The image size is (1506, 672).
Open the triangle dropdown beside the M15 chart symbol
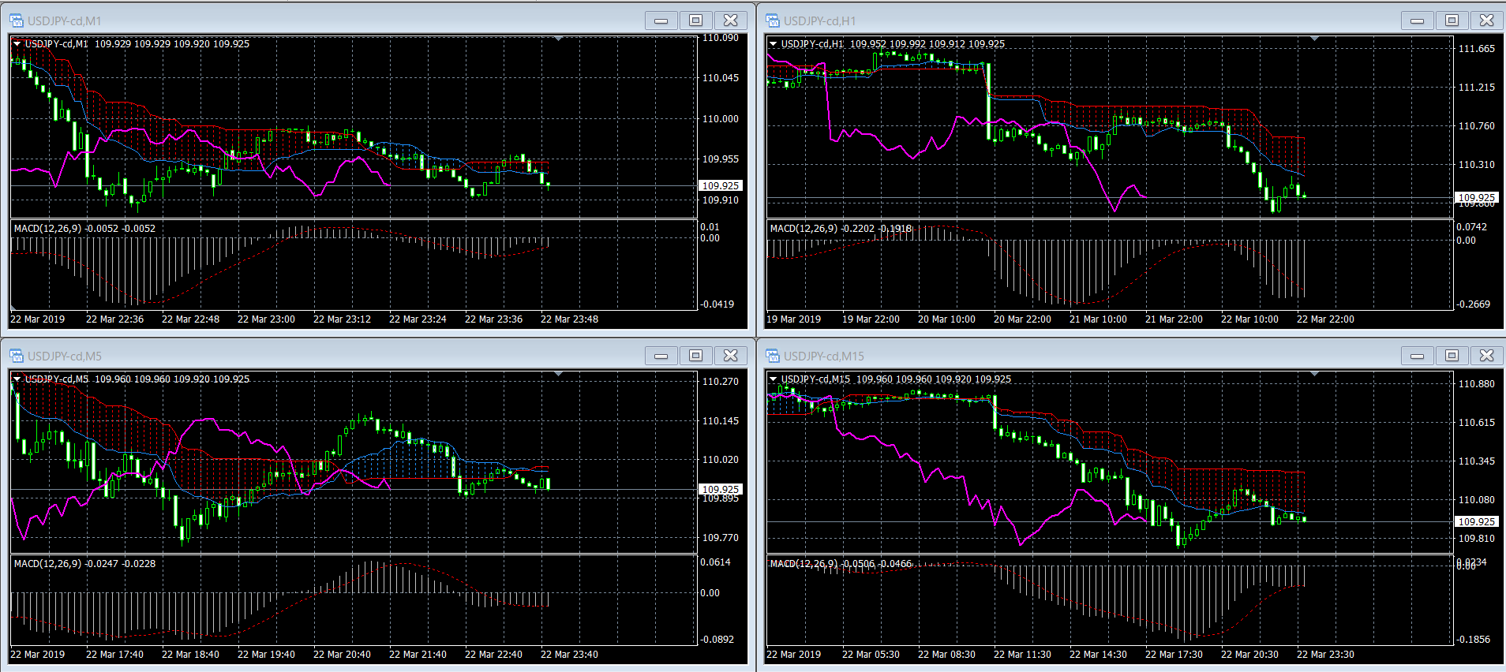point(774,379)
